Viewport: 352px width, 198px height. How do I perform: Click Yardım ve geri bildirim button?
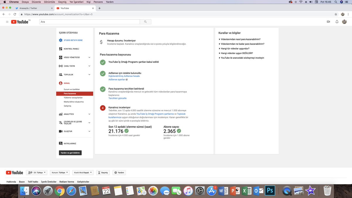tap(70, 153)
